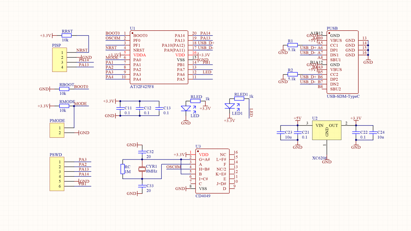Click the USB-SDM-TypeC part name text
This screenshot has width=411, height=231.
click(343, 96)
